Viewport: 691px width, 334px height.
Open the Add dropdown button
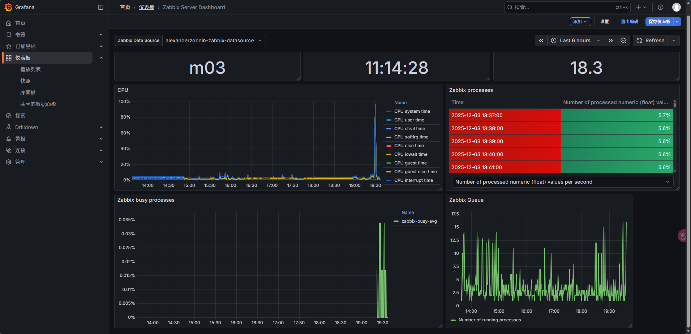(x=580, y=22)
